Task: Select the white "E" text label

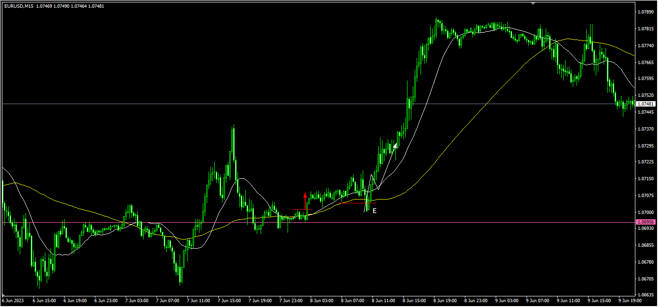Action: coord(374,211)
